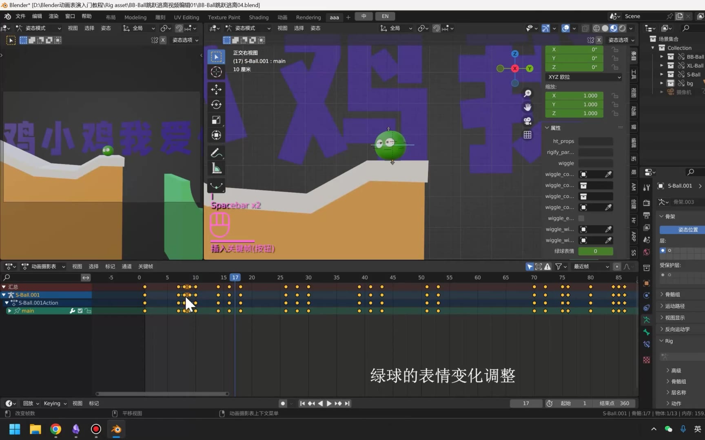
Task: Select the Scale tool
Action: pos(216,120)
